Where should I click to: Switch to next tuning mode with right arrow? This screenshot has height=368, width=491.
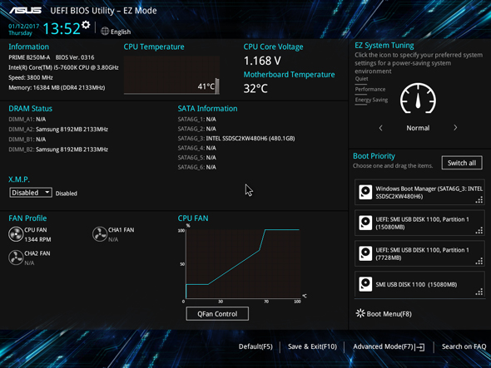coord(455,128)
